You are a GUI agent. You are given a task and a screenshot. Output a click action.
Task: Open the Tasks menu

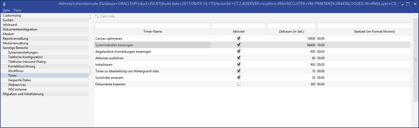pyautogui.click(x=17, y=10)
